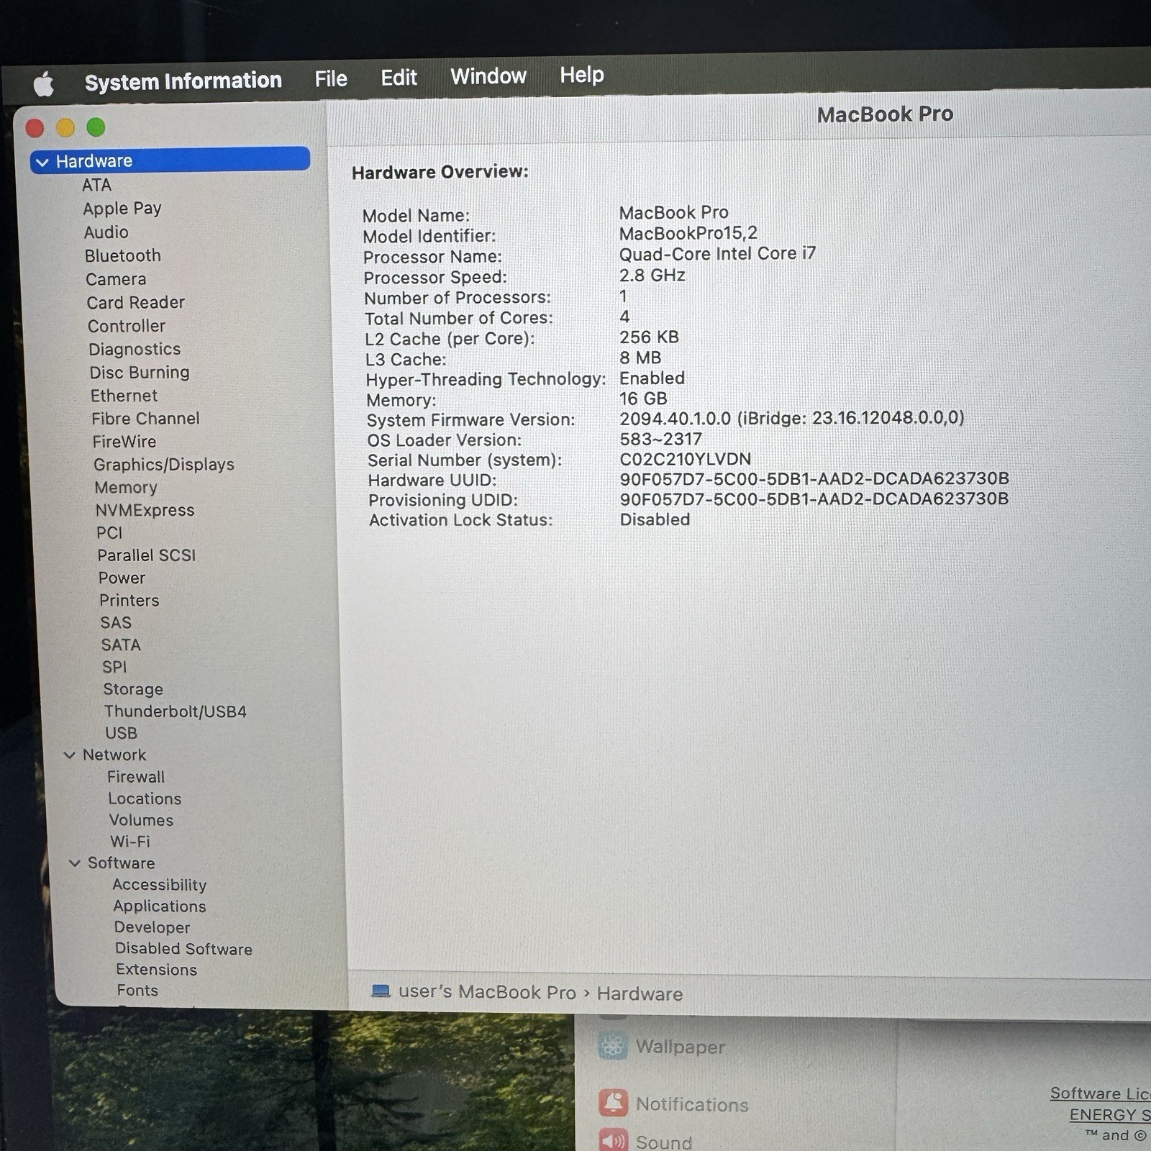Click the Model Identifier value MacBookPro15,2

point(688,233)
